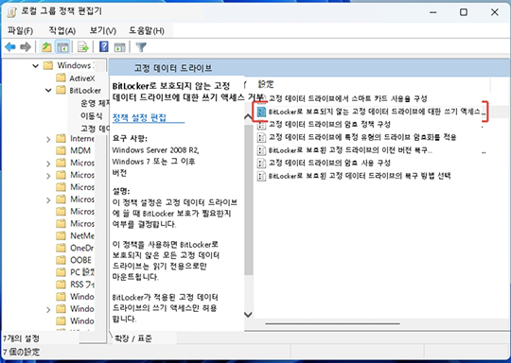The image size is (511, 363).
Task: Open the 파일(F) menu
Action: 20,30
